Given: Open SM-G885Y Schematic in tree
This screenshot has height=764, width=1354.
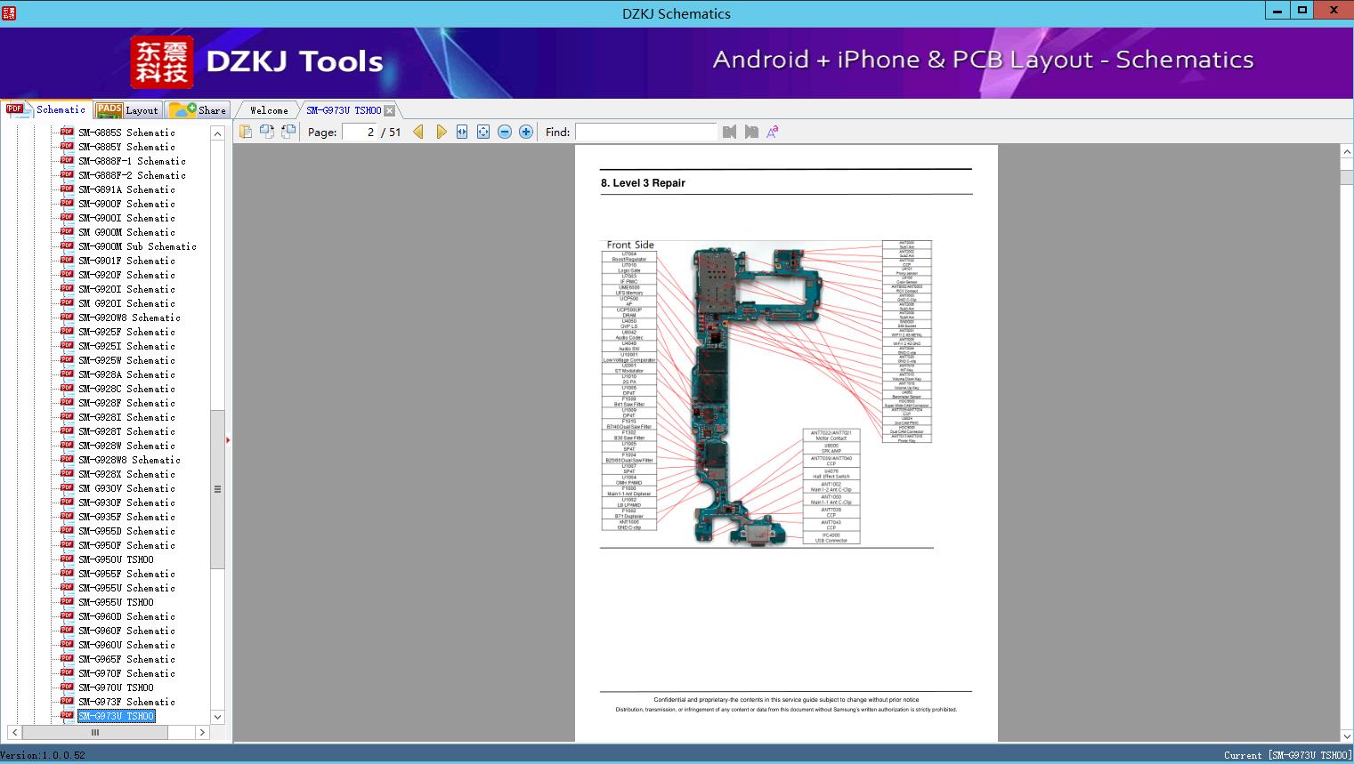Looking at the screenshot, I should tap(126, 147).
